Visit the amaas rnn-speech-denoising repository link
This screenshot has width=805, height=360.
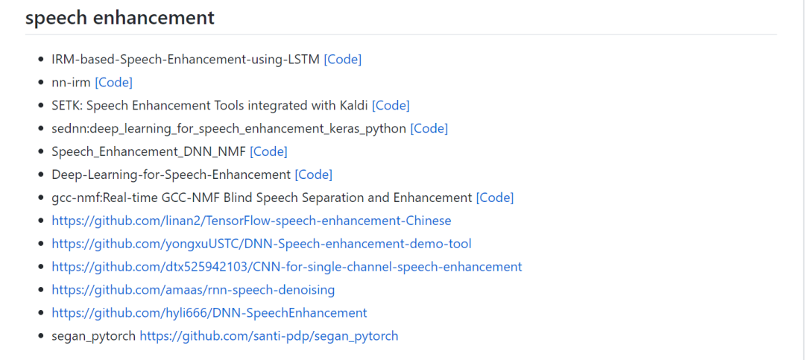click(193, 290)
